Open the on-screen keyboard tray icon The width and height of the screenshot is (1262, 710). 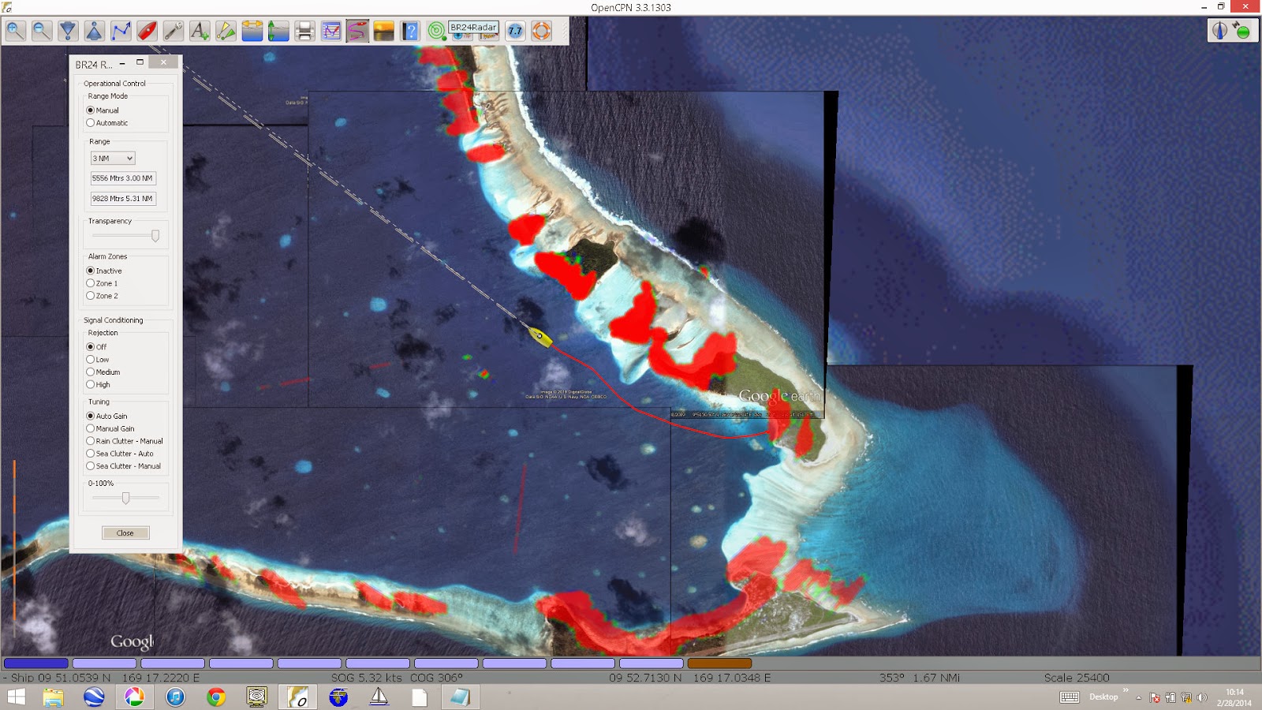click(x=1070, y=697)
